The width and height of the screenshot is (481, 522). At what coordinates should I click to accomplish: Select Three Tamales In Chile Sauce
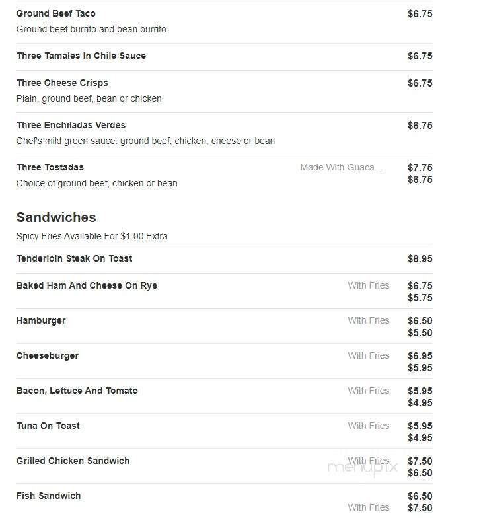pos(81,56)
